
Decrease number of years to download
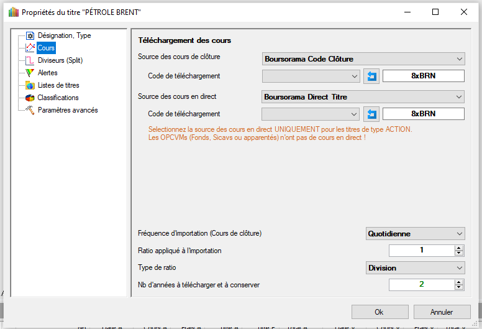point(459,287)
